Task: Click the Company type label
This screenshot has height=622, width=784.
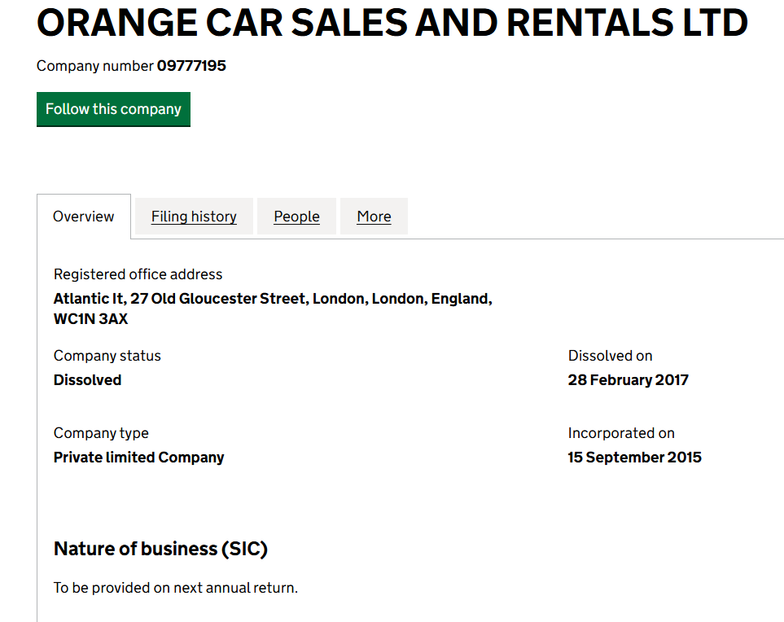Action: 101,433
